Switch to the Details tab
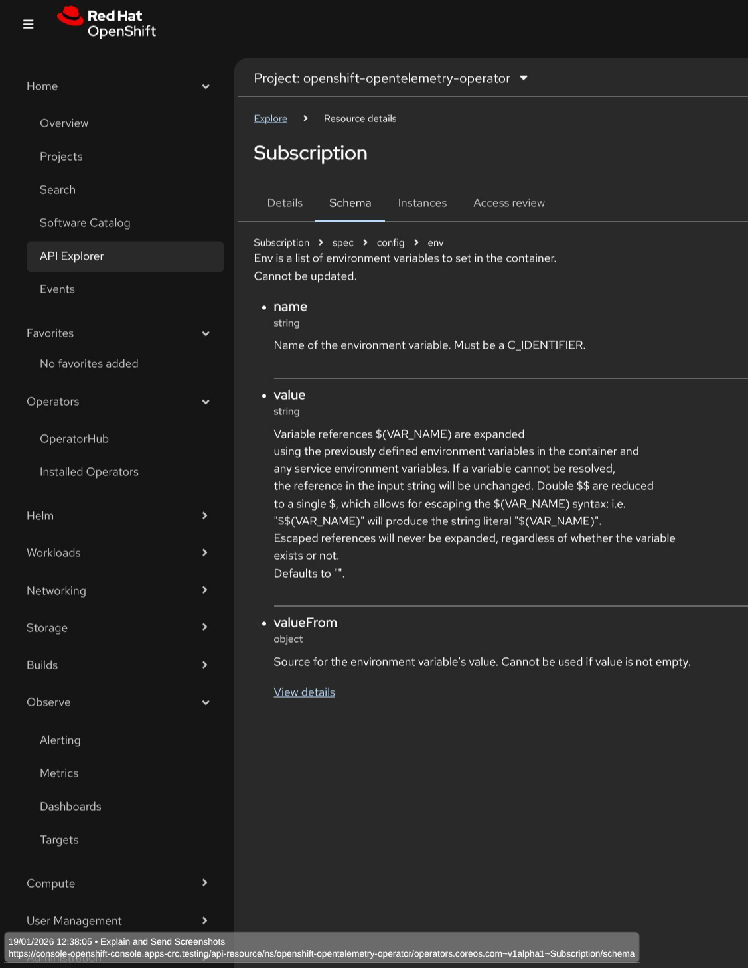Image resolution: width=748 pixels, height=968 pixels. [x=285, y=203]
